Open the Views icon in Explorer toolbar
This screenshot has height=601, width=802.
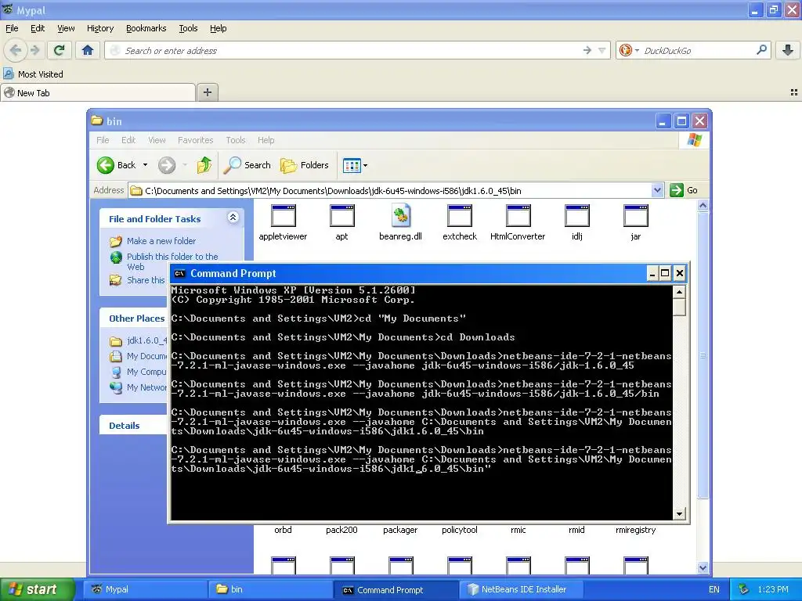coord(352,165)
